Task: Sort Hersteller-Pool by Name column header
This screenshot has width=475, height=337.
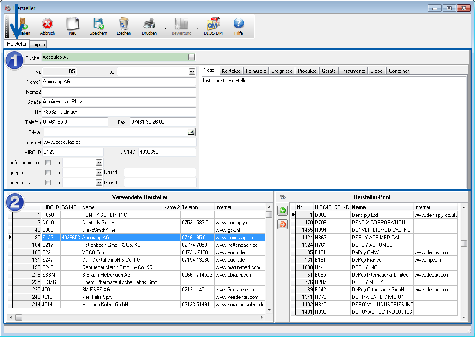Action: pyautogui.click(x=381, y=207)
